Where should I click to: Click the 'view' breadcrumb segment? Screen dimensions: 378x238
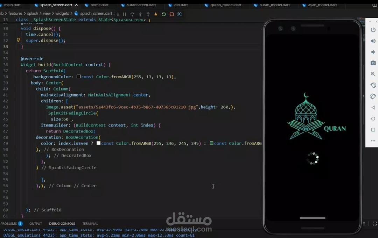click(47, 14)
